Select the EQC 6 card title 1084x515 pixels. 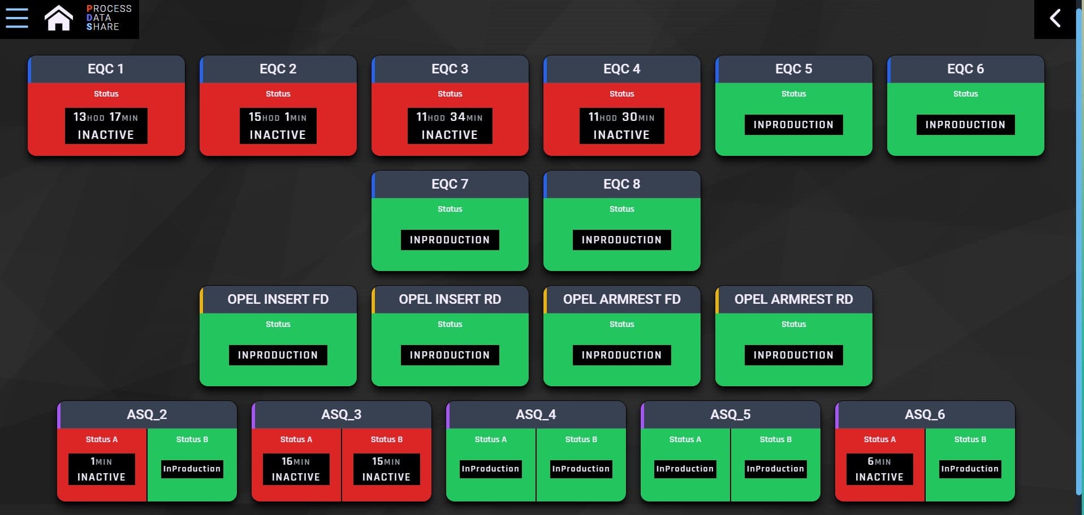click(965, 69)
